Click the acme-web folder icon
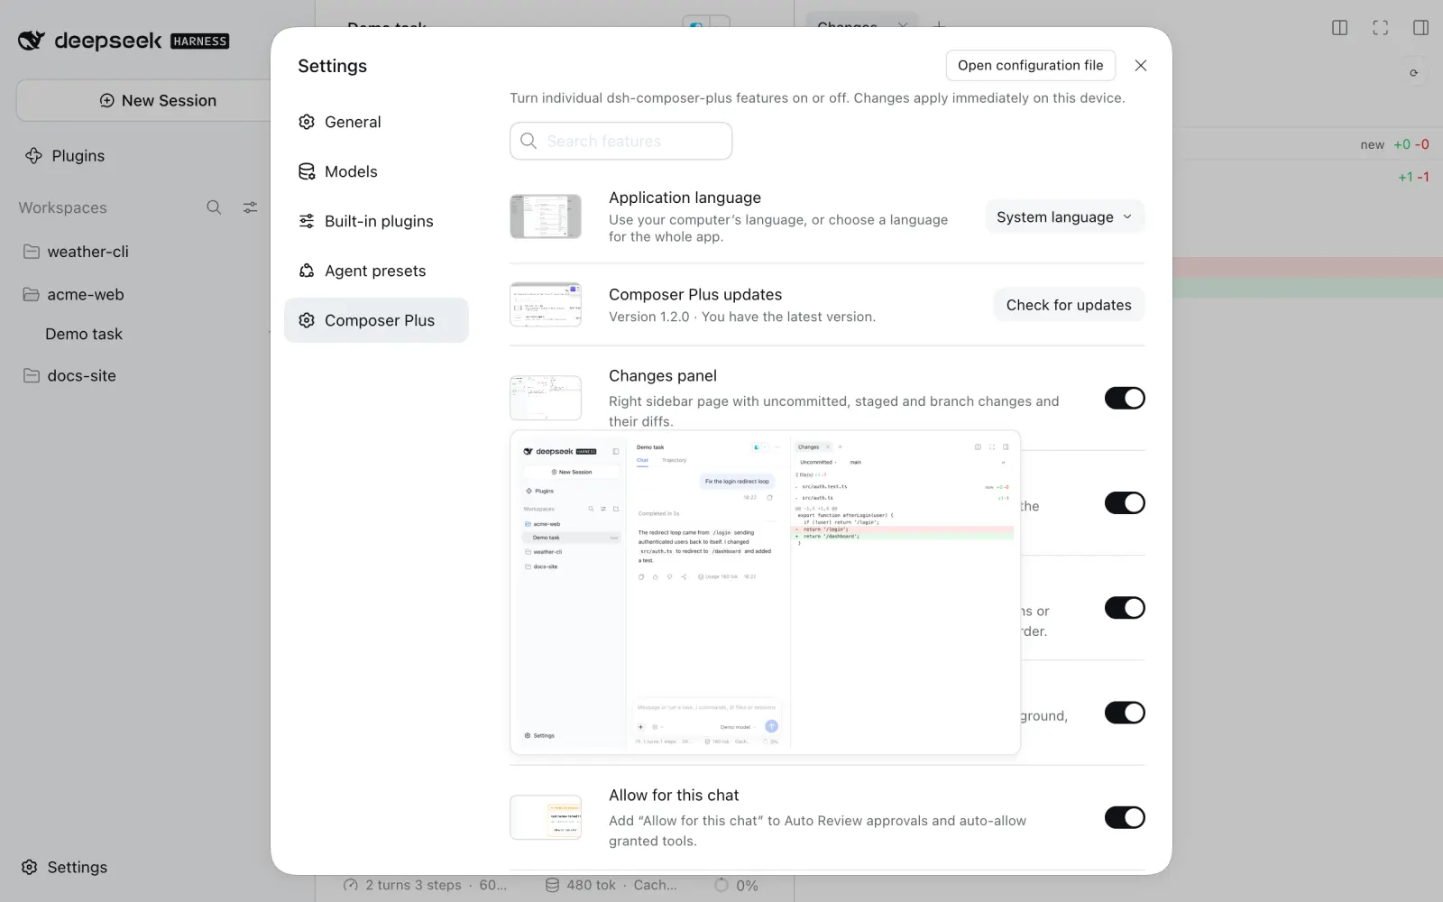The image size is (1443, 902). point(32,294)
